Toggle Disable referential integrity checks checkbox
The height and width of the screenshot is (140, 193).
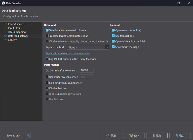pos(47,41)
